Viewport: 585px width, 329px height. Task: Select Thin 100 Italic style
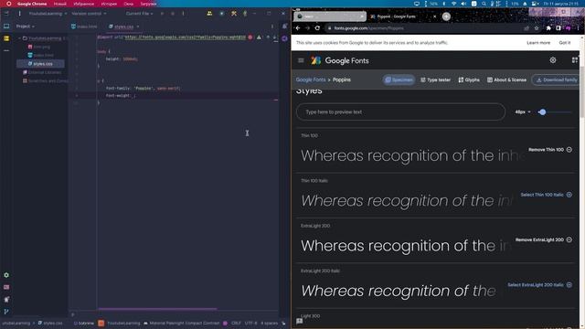547,195
